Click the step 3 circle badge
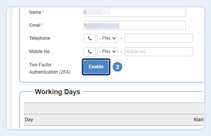Image resolution: width=211 pixels, height=136 pixels. [x=117, y=67]
